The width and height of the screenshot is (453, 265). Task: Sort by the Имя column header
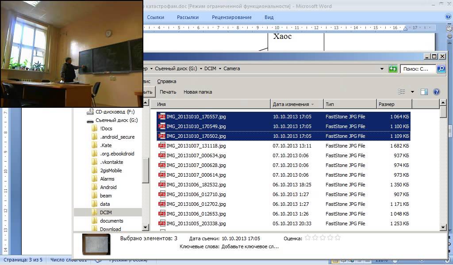[210, 104]
